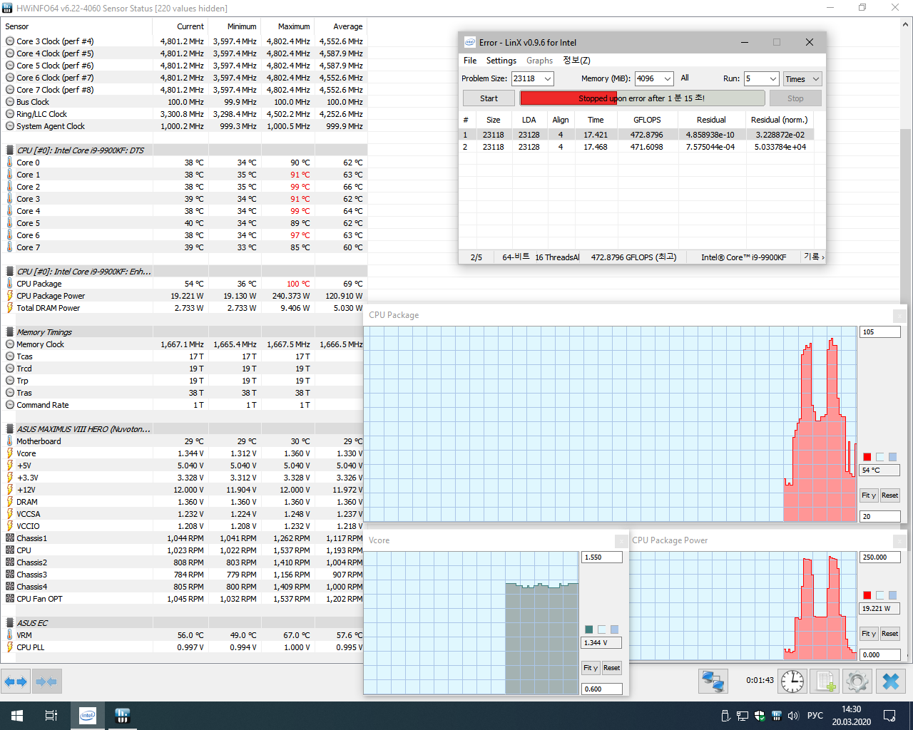Click the GFLOPS column header in LinX
The height and width of the screenshot is (730, 913).
(x=647, y=120)
